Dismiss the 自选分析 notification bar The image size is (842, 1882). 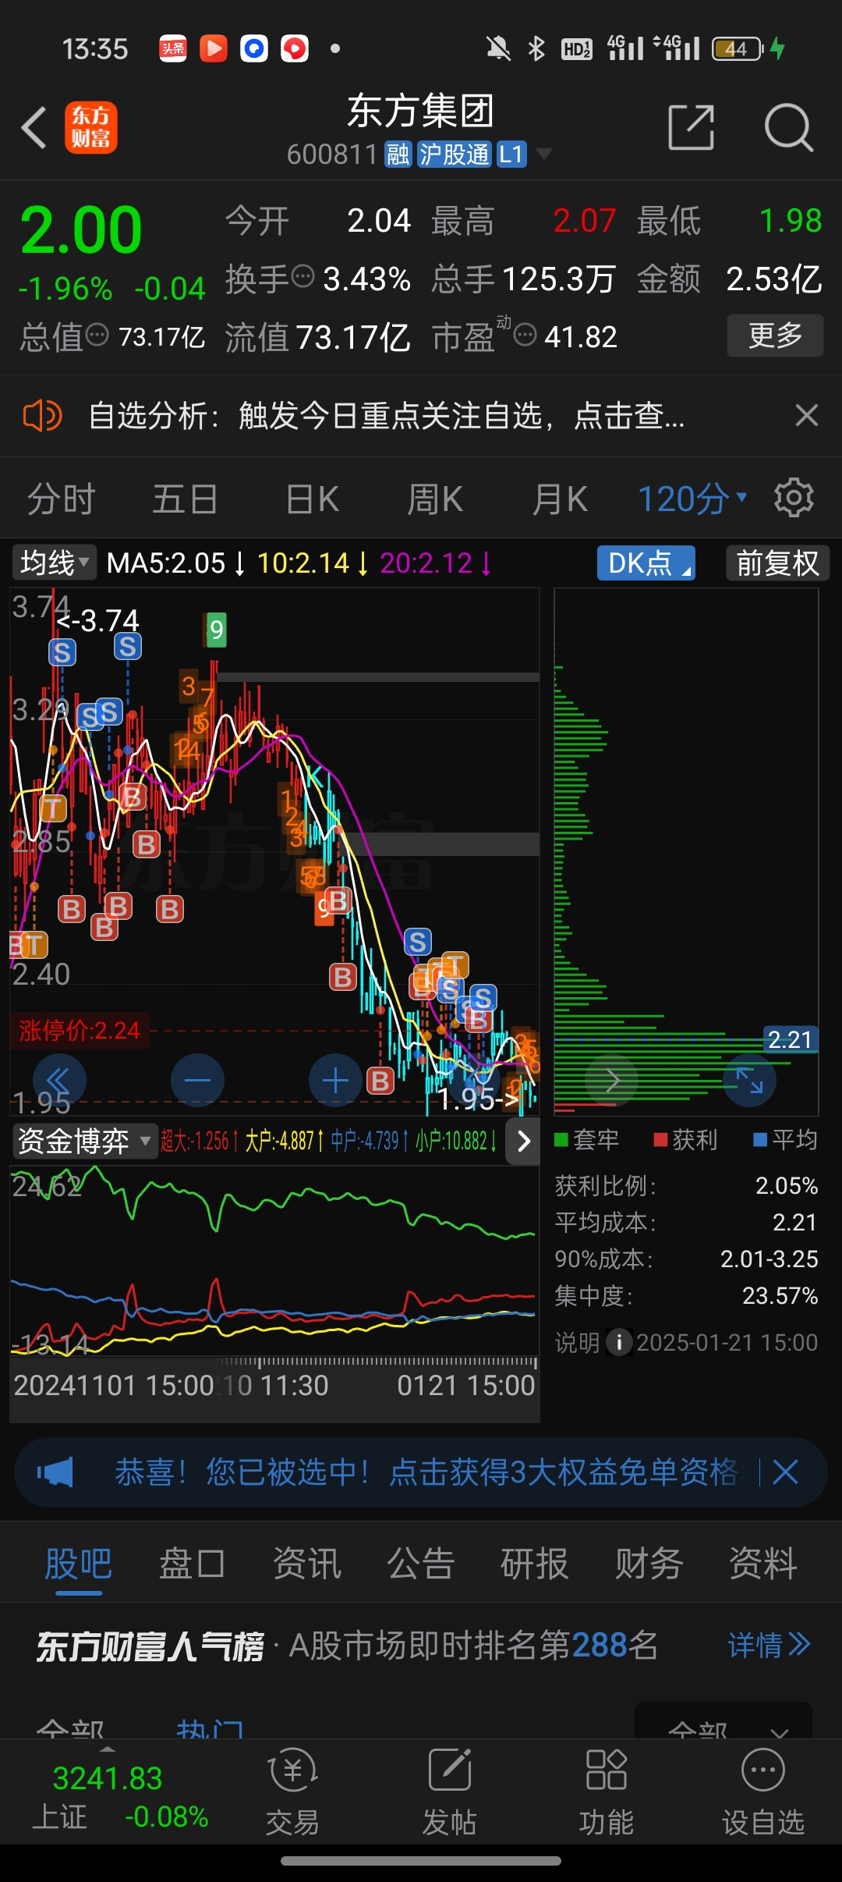pyautogui.click(x=806, y=415)
